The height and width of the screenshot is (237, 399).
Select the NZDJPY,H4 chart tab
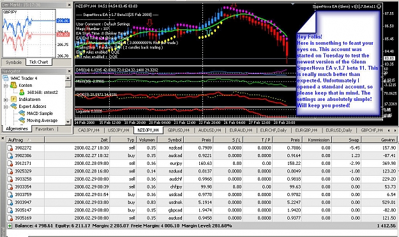coord(148,130)
